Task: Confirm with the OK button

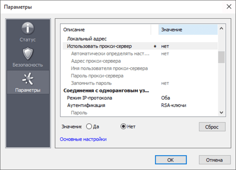Action: pyautogui.click(x=171, y=160)
